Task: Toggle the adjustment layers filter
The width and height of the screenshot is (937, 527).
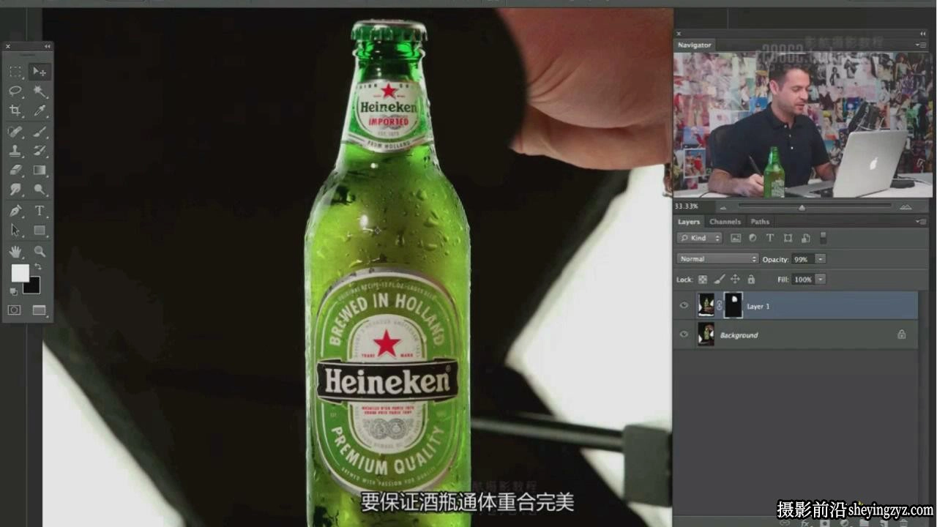Action: [753, 238]
